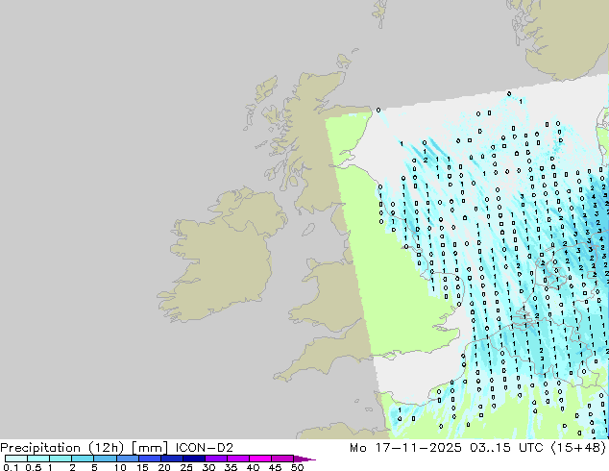Viewport: 609px width, 471px height.
Task: Click the 0.5–1 mm legend swatch
Action: pyautogui.click(x=38, y=459)
